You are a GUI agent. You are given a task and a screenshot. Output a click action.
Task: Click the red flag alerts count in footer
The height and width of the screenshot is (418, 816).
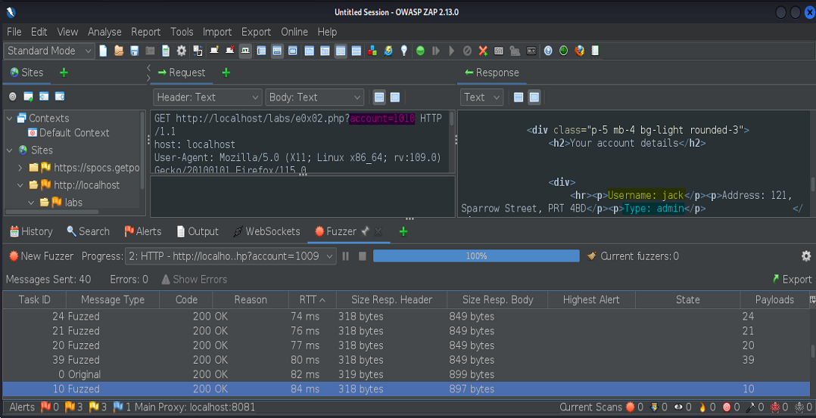[51, 407]
